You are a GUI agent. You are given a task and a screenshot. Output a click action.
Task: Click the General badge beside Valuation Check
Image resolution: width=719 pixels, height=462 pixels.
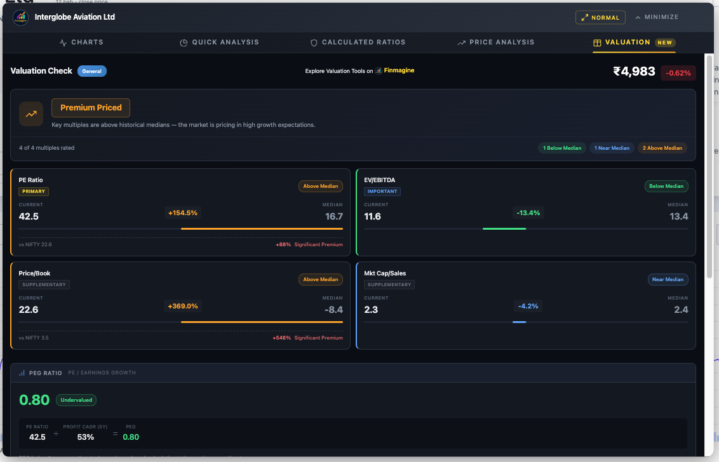(x=92, y=71)
